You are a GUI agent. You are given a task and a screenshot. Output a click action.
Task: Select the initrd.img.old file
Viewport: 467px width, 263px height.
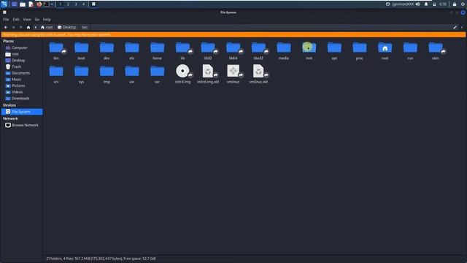tap(208, 72)
